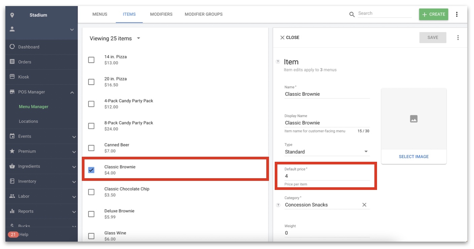Click the Default price input field
This screenshot has width=474, height=249.
327,176
